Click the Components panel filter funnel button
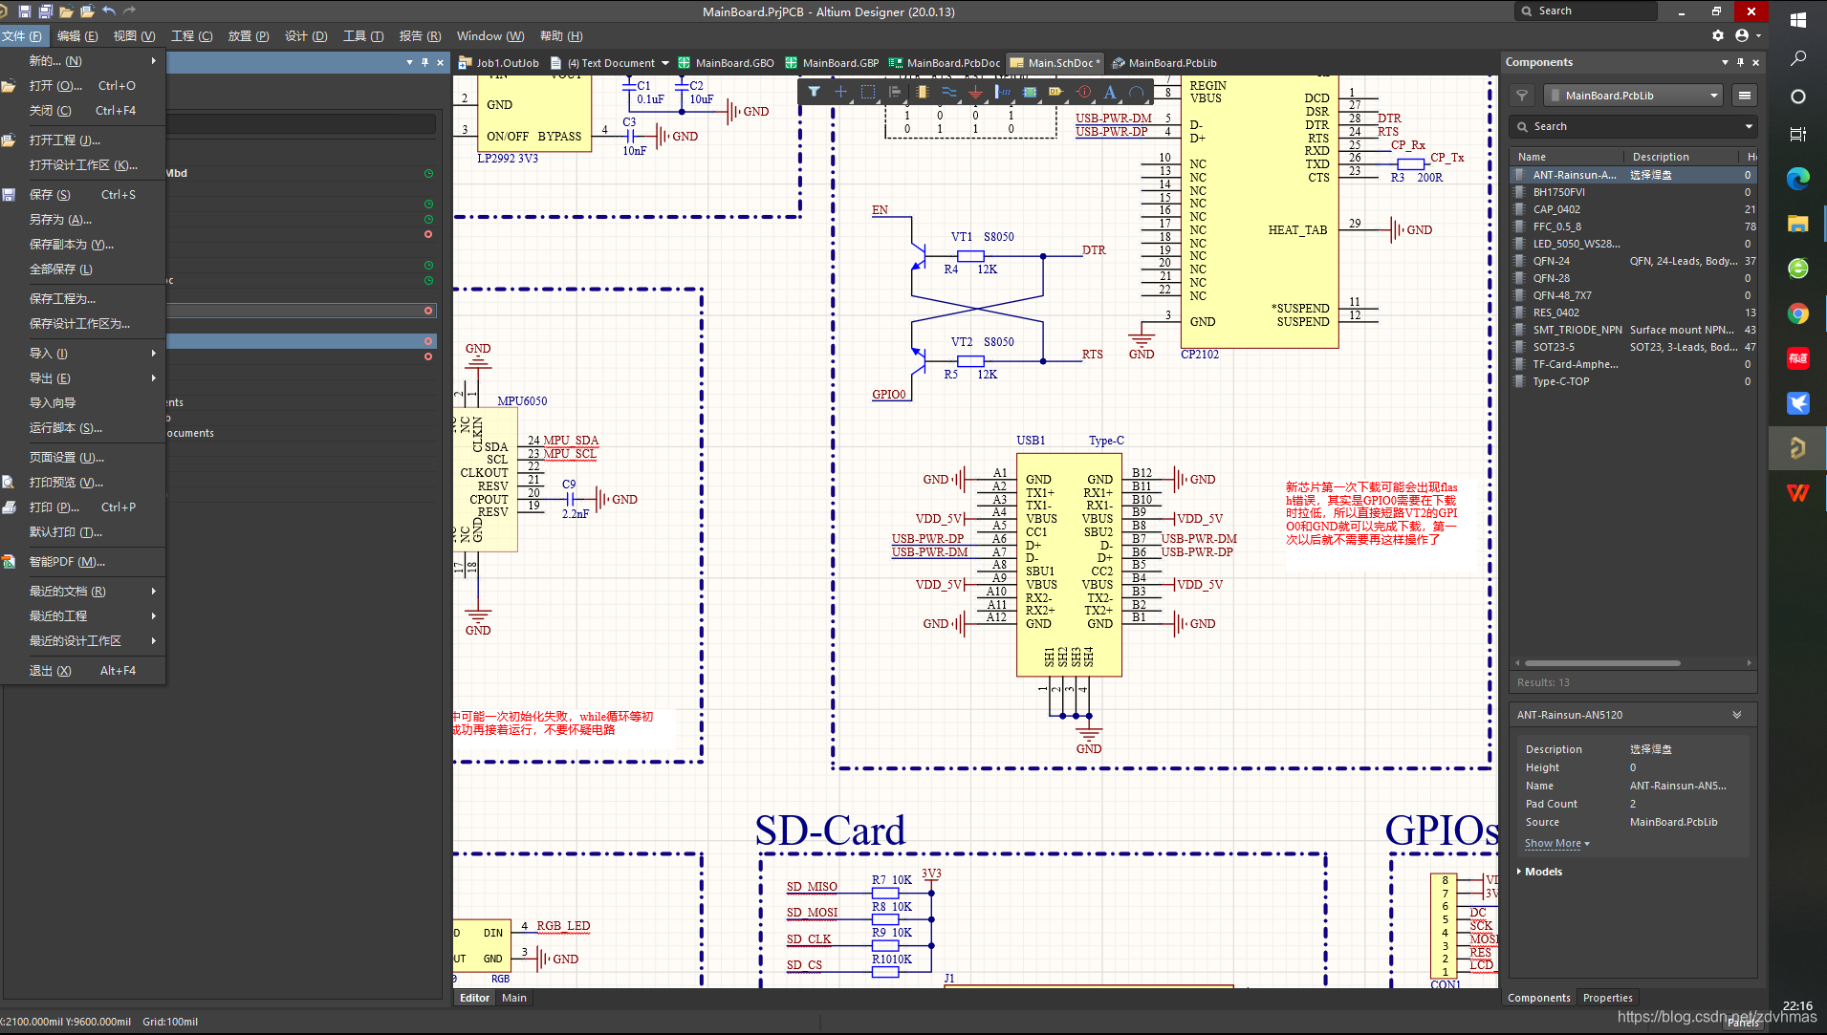This screenshot has height=1035, width=1827. click(1521, 96)
